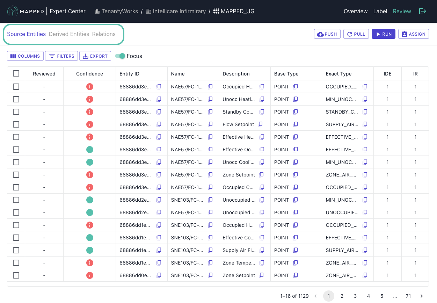Copy Base Type in Effective He... row
Image resolution: width=437 pixels, height=303 pixels.
pyautogui.click(x=295, y=137)
